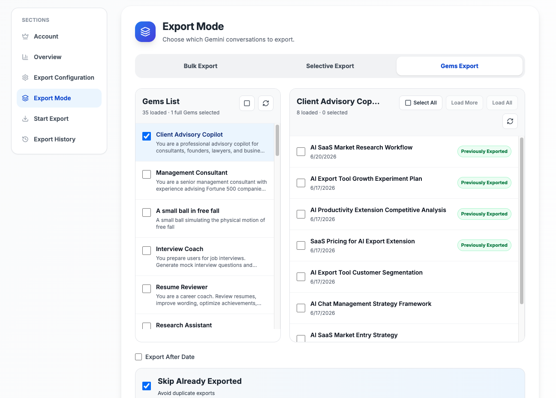Toggle select-all square in Gems List header
556x398 pixels.
(x=247, y=103)
